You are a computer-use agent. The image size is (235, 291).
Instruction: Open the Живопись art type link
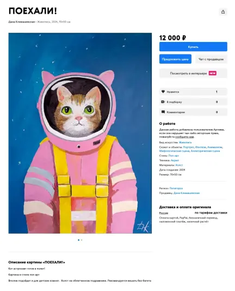(x=185, y=142)
